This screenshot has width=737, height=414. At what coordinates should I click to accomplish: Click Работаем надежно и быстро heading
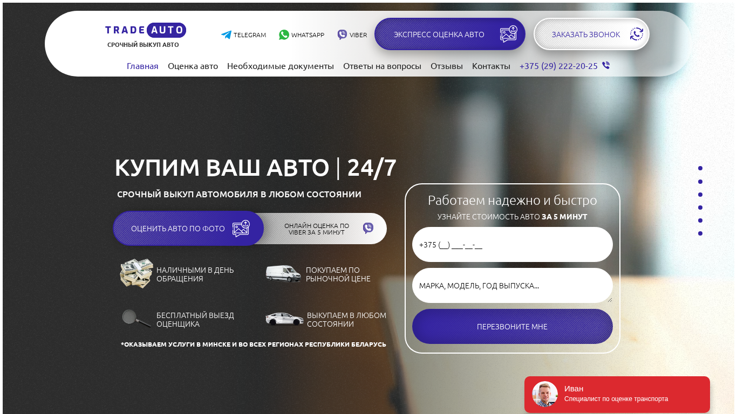coord(513,200)
